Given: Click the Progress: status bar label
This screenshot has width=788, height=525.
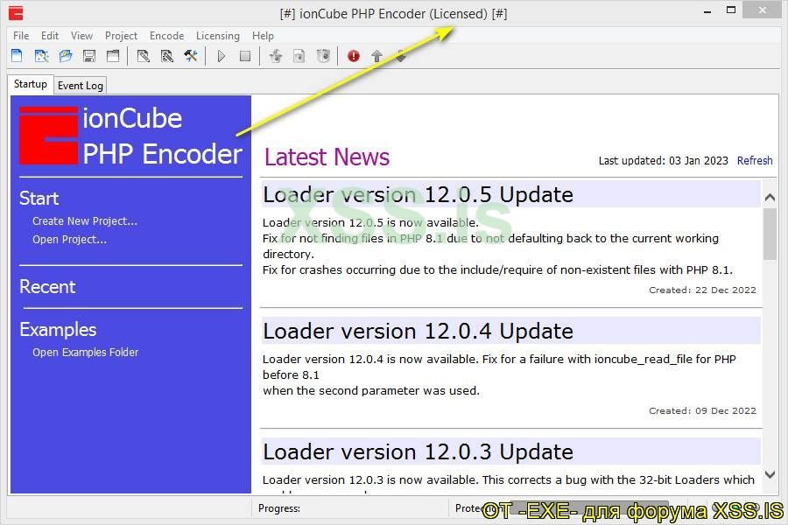Looking at the screenshot, I should 279,508.
